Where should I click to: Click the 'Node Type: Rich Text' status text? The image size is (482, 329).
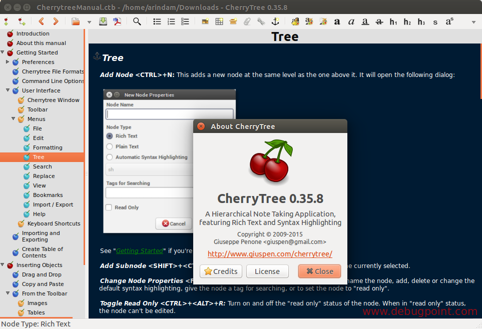(36, 324)
